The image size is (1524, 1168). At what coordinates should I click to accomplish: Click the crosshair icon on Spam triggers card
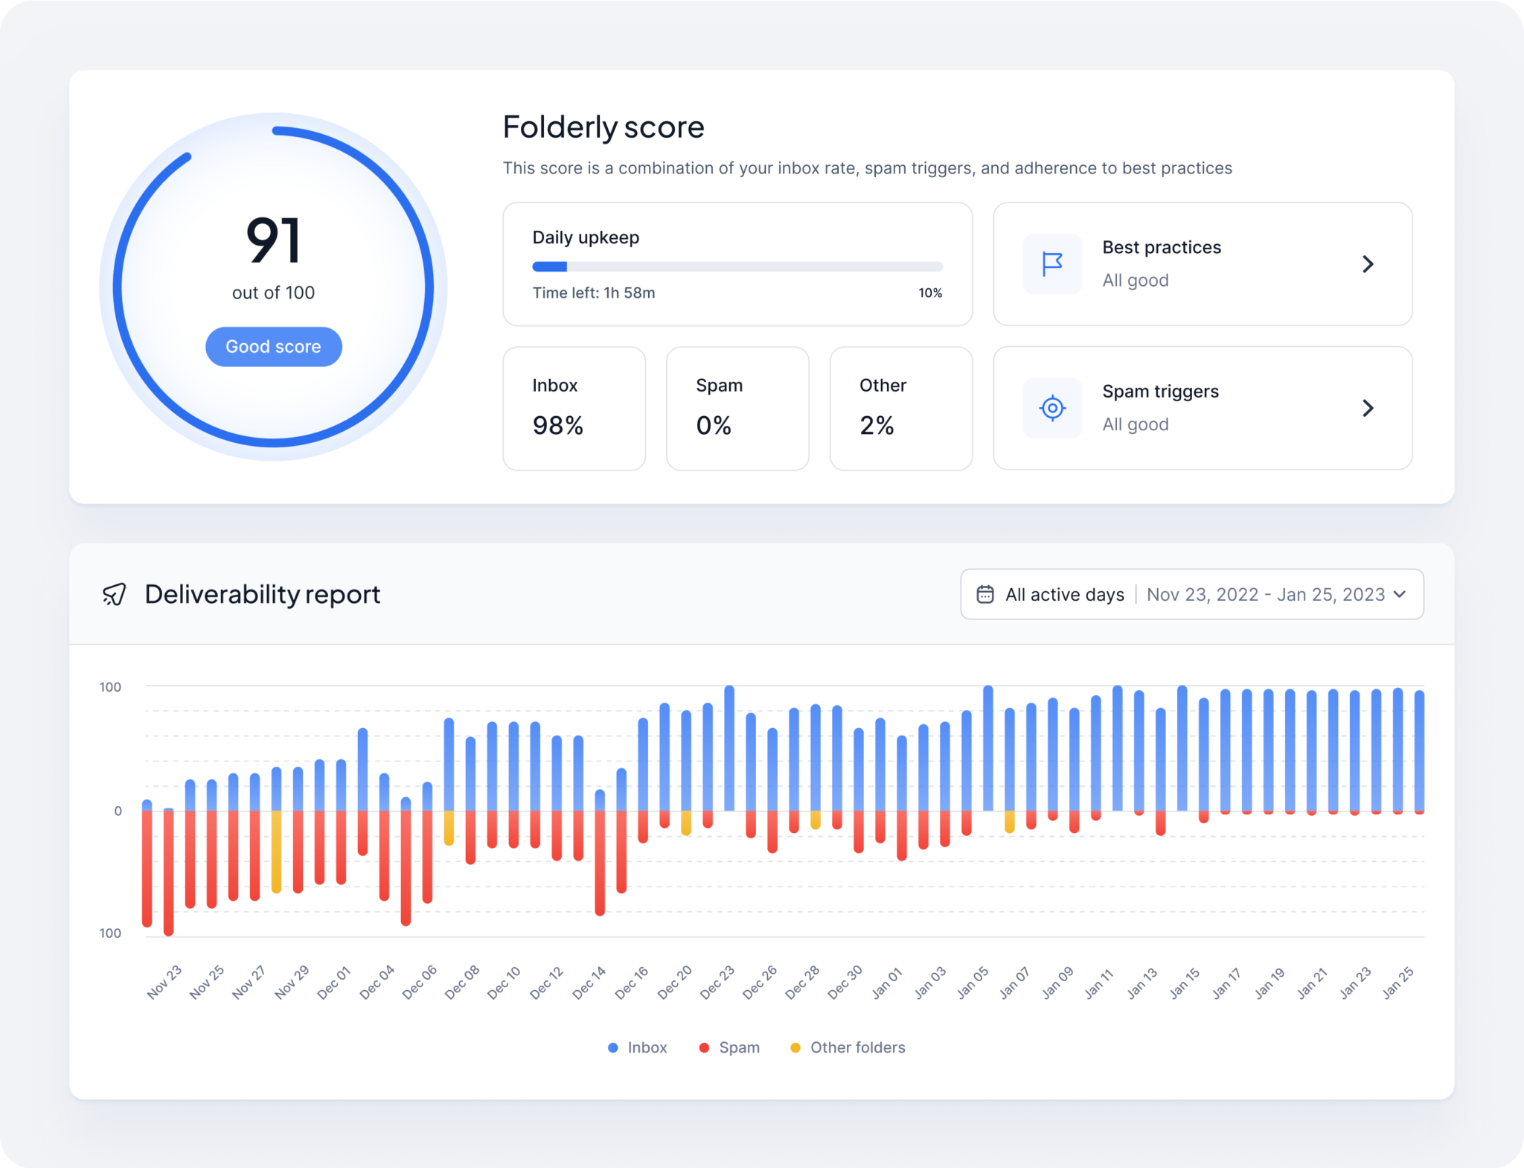click(x=1052, y=408)
